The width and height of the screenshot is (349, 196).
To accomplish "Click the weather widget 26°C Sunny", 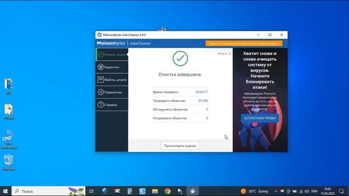I will [255, 191].
